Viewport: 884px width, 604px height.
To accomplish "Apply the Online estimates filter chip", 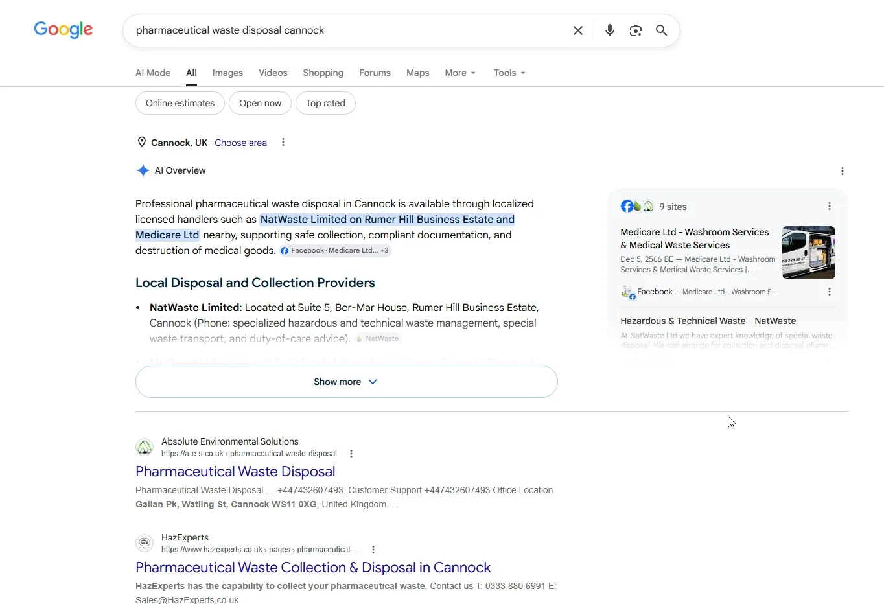I will point(180,103).
